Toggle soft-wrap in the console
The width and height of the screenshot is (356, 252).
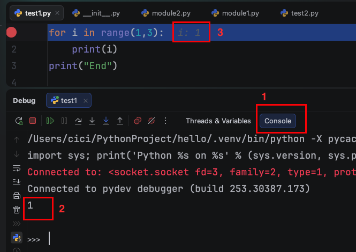point(17,168)
